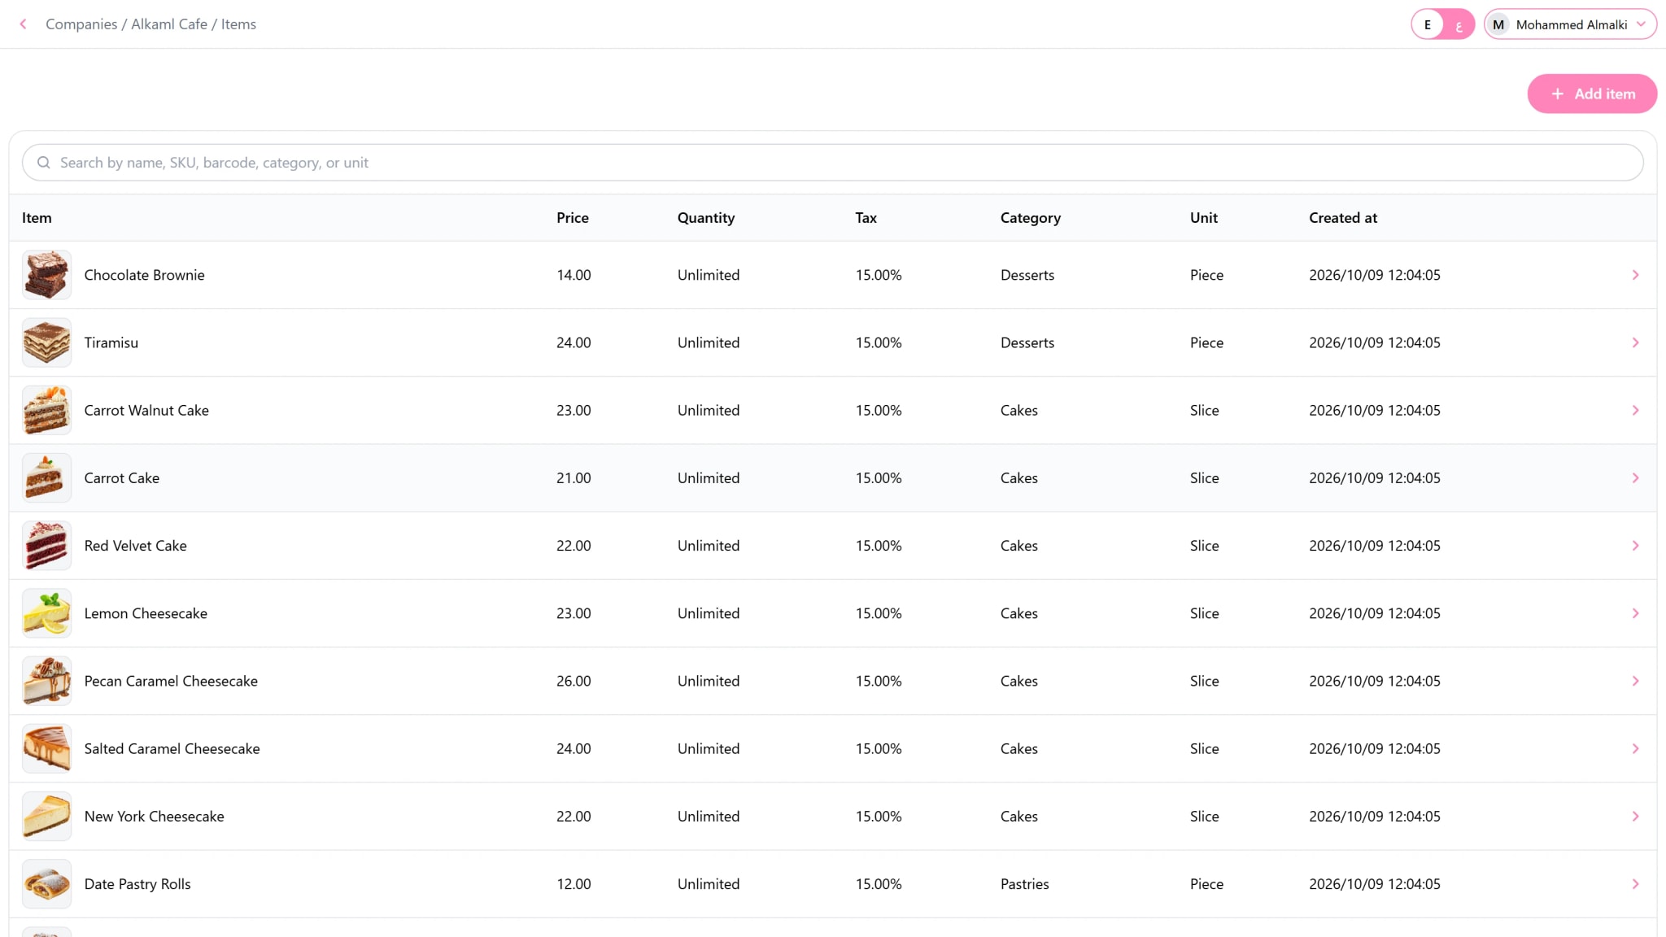Click the Pecan Caramel Cheesecake thumbnail
Image resolution: width=1666 pixels, height=937 pixels.
46,680
